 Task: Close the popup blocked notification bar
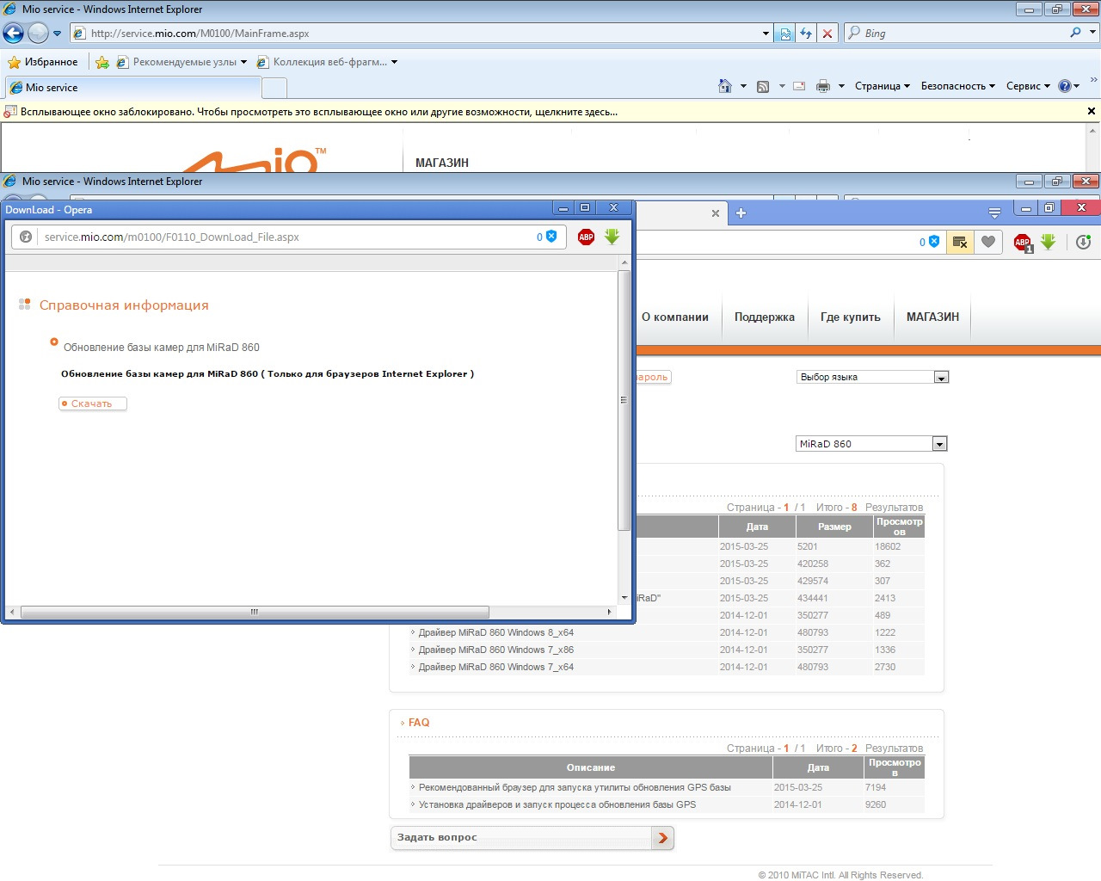point(1092,112)
